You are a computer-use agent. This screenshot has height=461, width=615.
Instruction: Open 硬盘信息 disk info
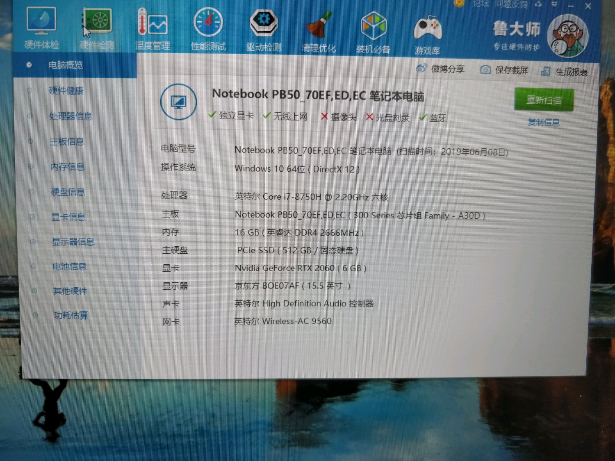[68, 192]
